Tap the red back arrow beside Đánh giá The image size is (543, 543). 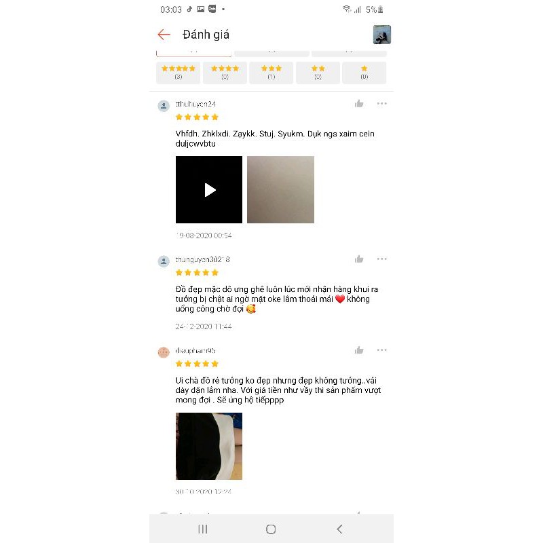pos(164,35)
